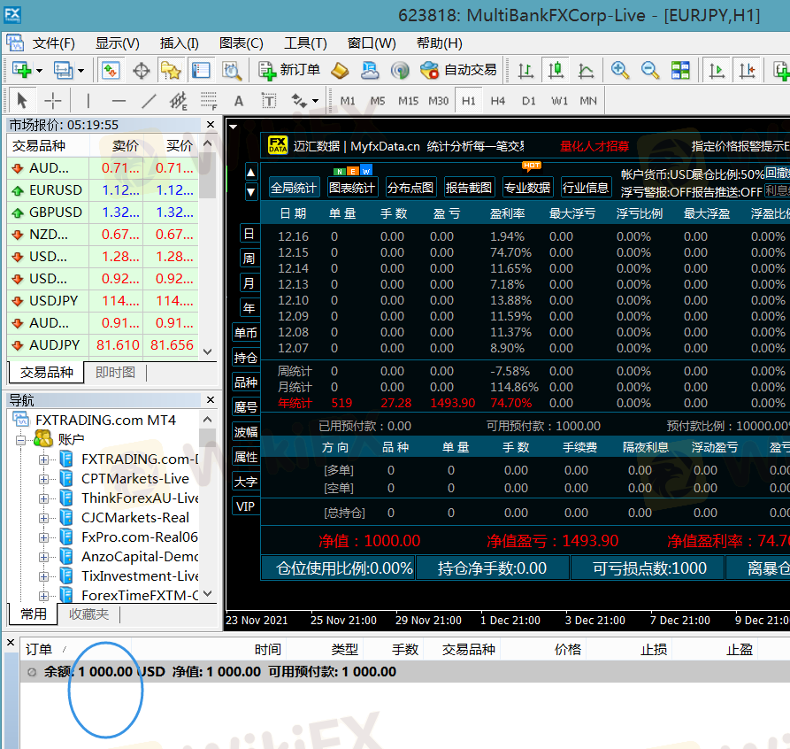Open the profiles dropdown arrow in toolbar
This screenshot has height=749, width=790.
click(81, 70)
